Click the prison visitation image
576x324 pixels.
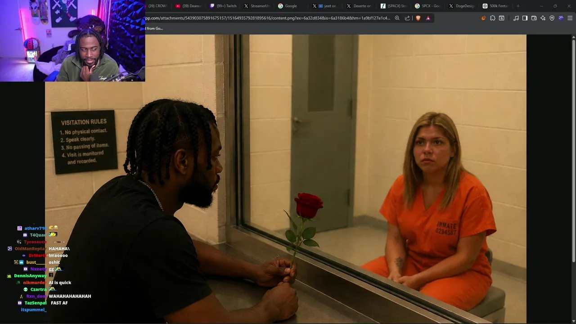(x=286, y=179)
